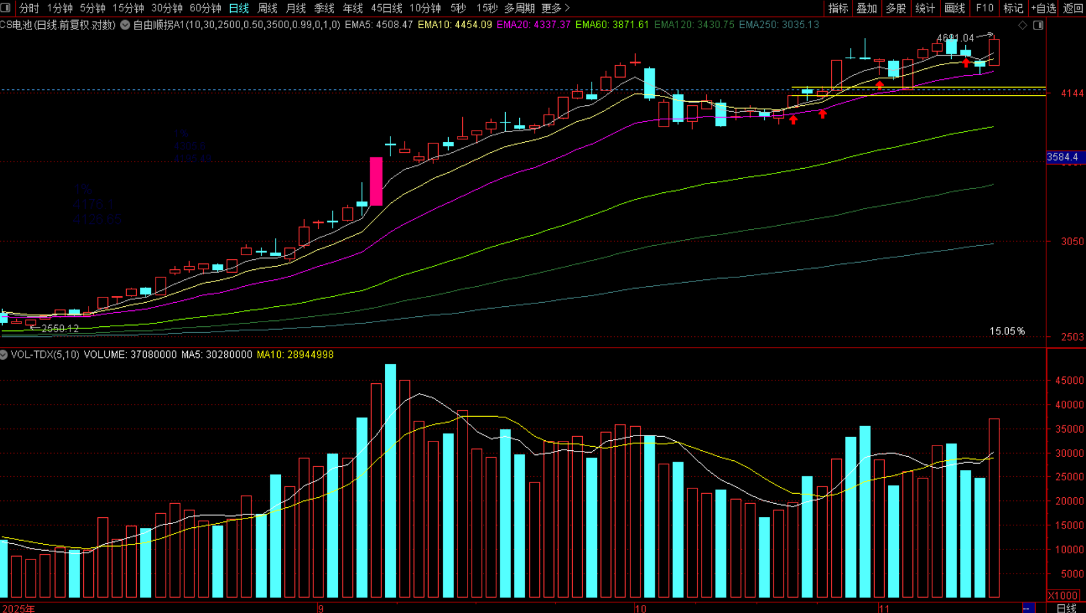Click the EMA120: 3430.75 value
The width and height of the screenshot is (1086, 613).
pyautogui.click(x=694, y=25)
